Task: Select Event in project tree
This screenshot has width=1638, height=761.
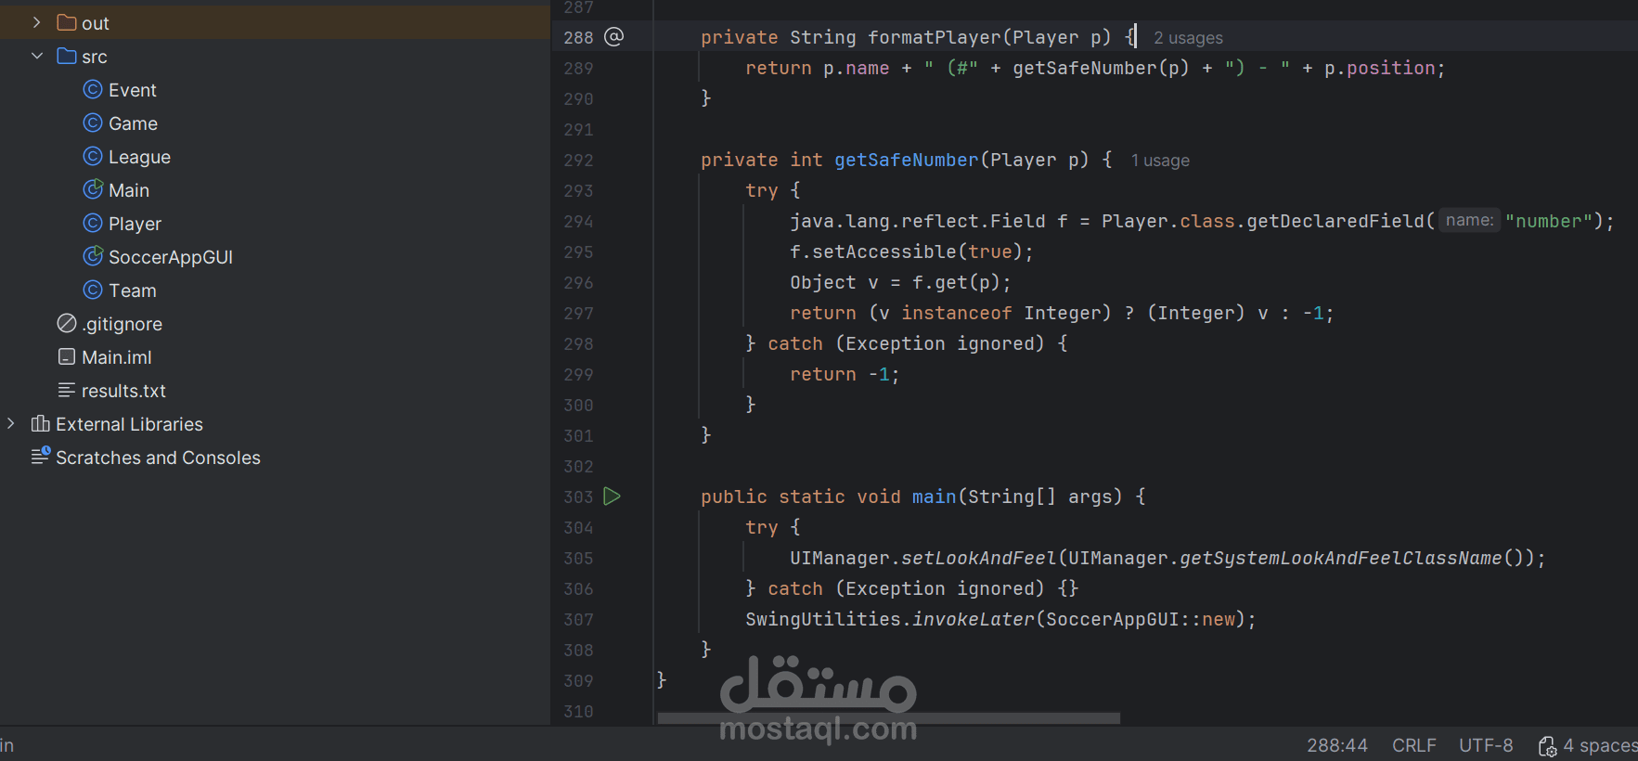Action: [132, 90]
